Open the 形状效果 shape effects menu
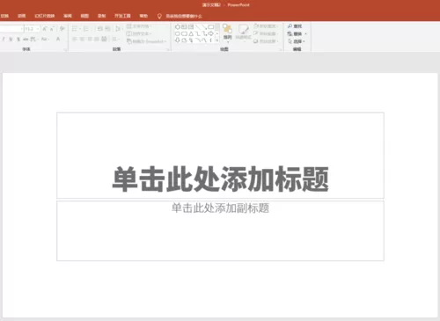Image resolution: width=440 pixels, height=321 pixels. (x=265, y=41)
